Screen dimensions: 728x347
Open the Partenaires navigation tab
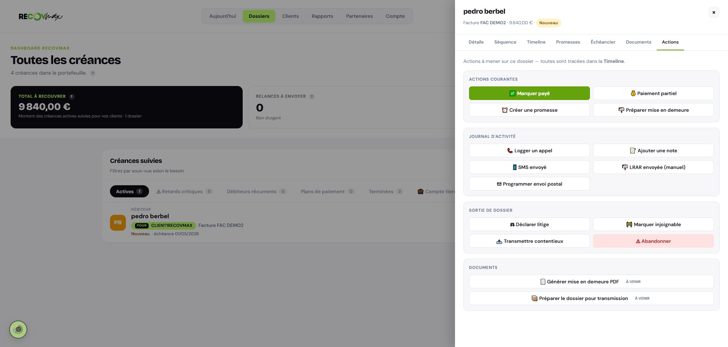tap(359, 16)
